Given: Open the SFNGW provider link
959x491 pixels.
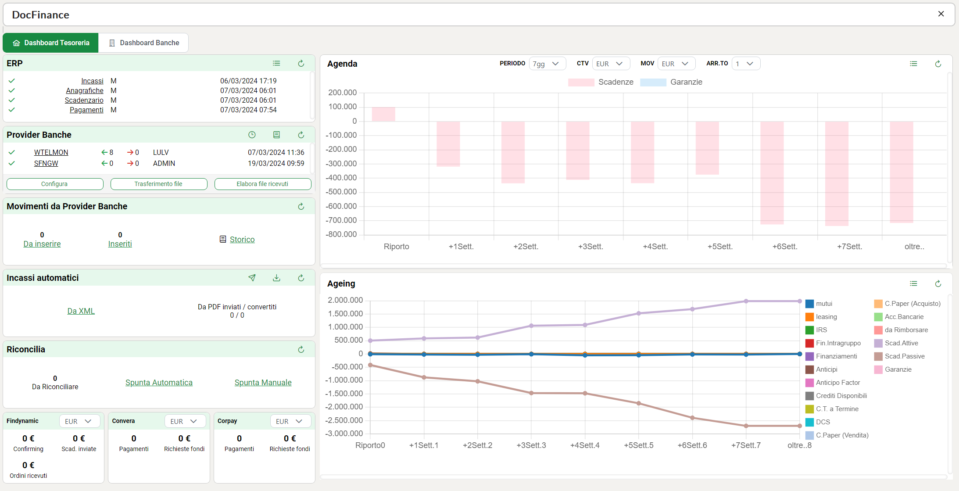Looking at the screenshot, I should click(x=46, y=163).
